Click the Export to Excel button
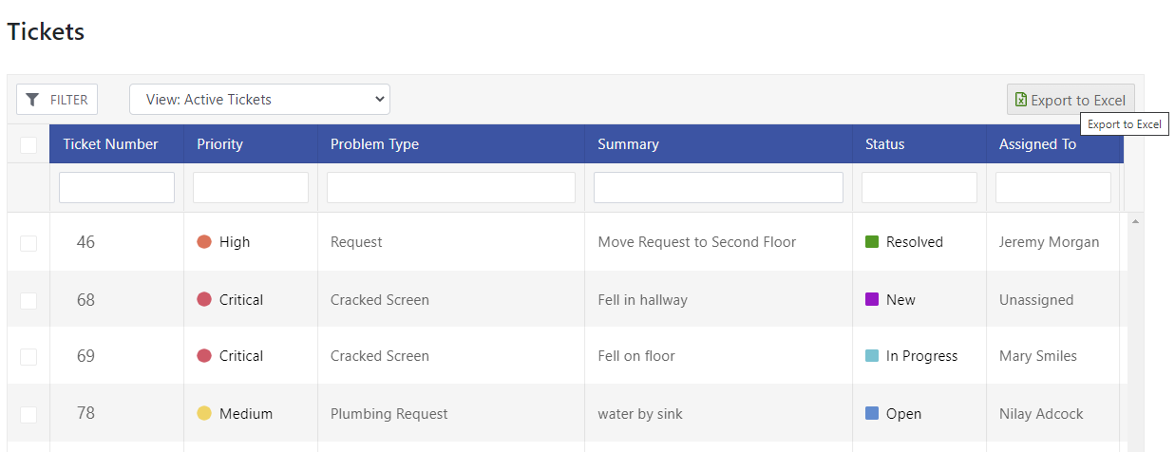The width and height of the screenshot is (1175, 452). 1071,100
